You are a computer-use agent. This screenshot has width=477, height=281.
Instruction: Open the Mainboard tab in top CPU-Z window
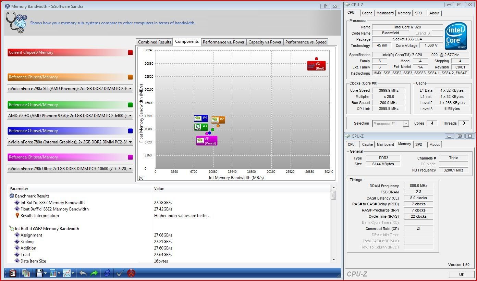coord(385,13)
